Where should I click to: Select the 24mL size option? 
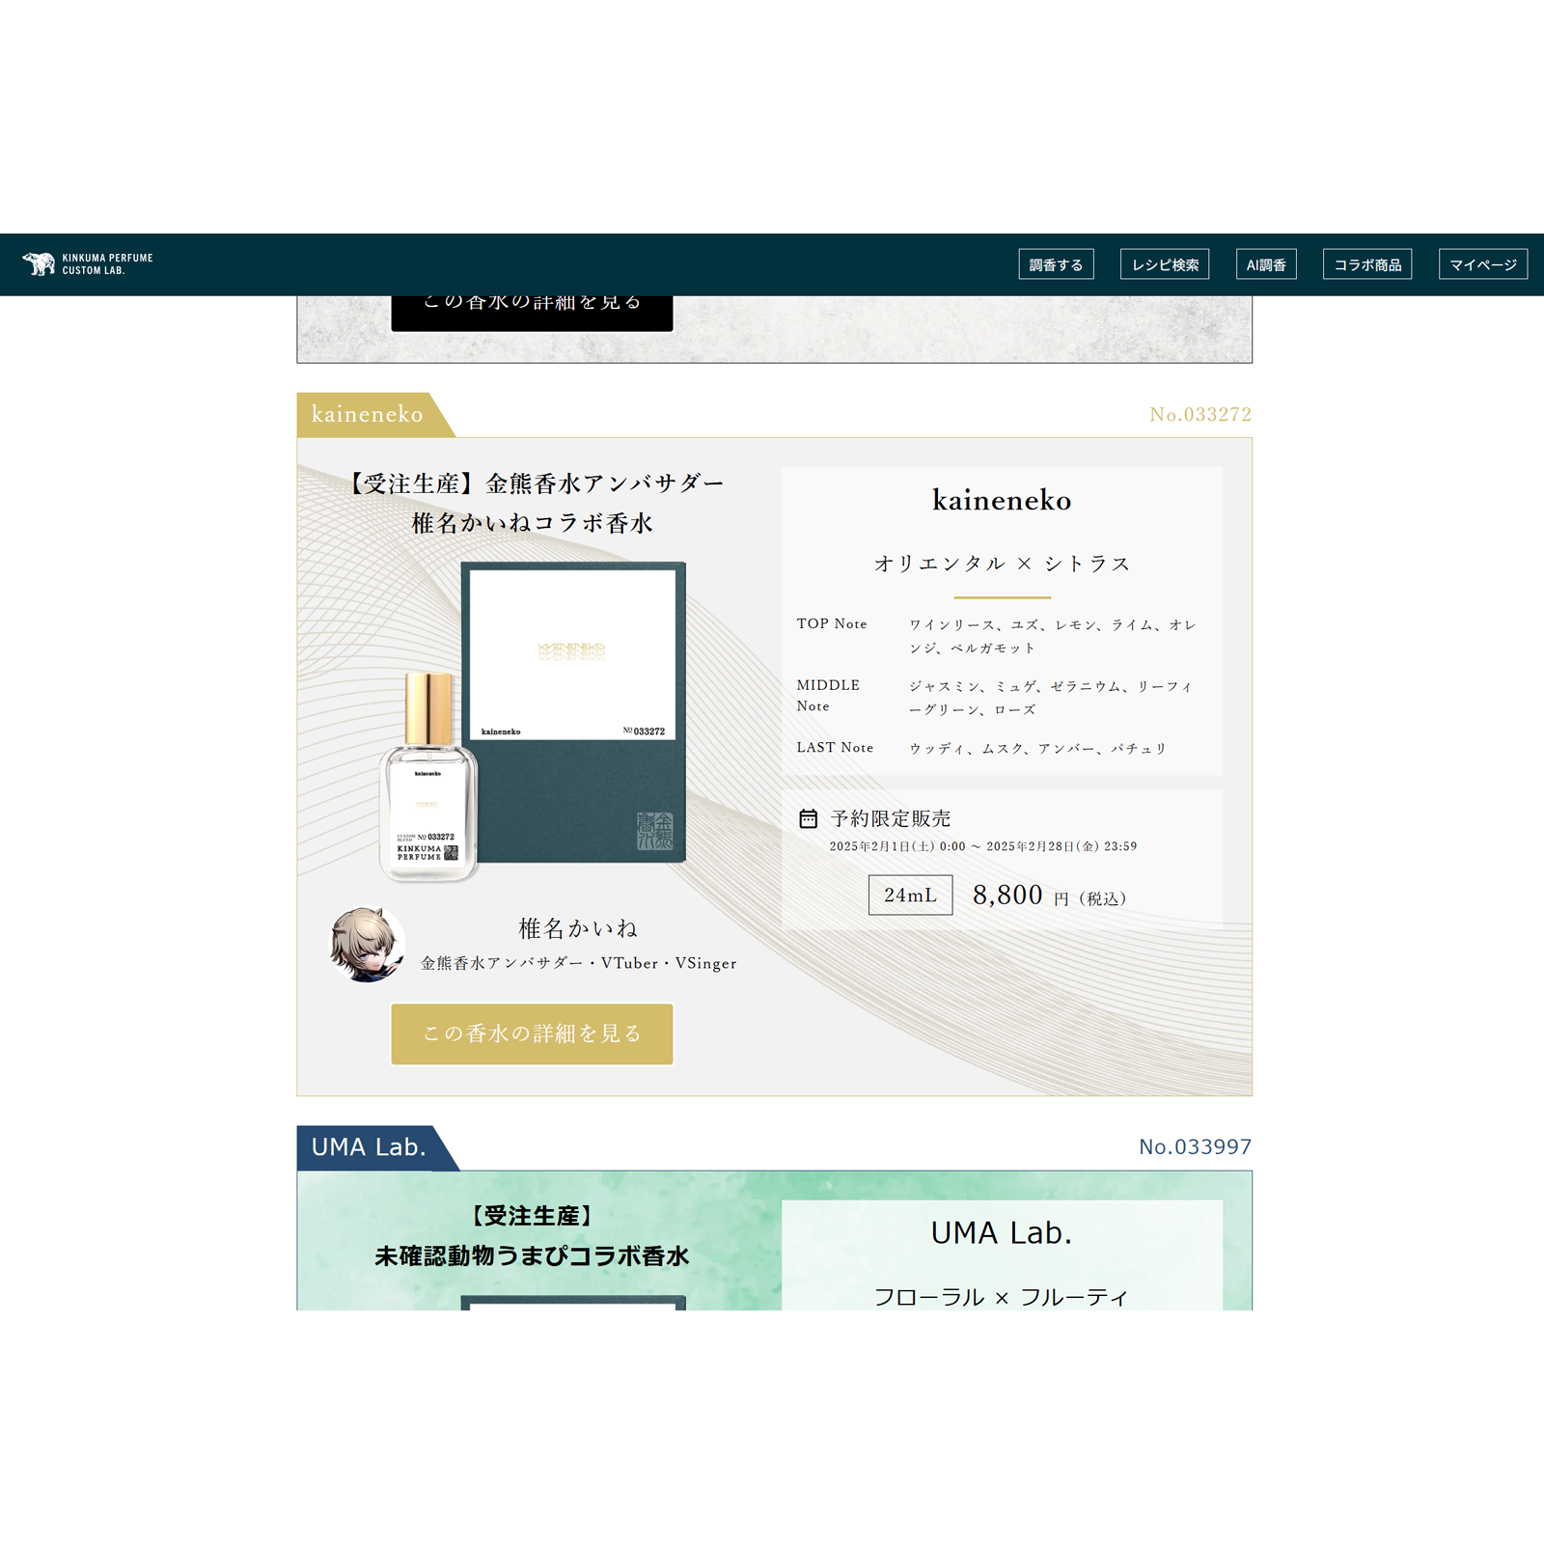[x=910, y=895]
